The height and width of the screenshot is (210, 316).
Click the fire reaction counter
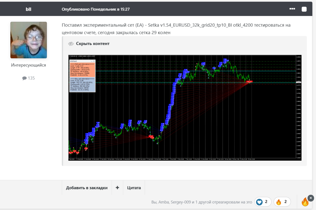tap(282, 202)
